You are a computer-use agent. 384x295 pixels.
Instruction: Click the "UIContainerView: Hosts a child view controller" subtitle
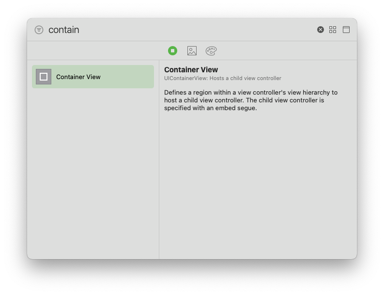[223, 78]
